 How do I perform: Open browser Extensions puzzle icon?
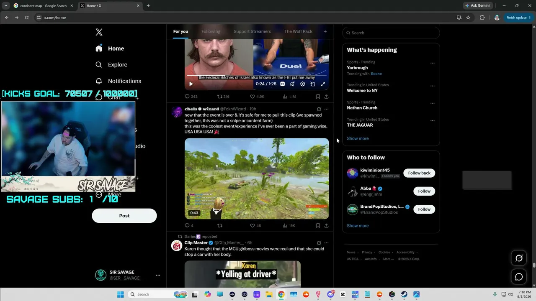coord(482,18)
